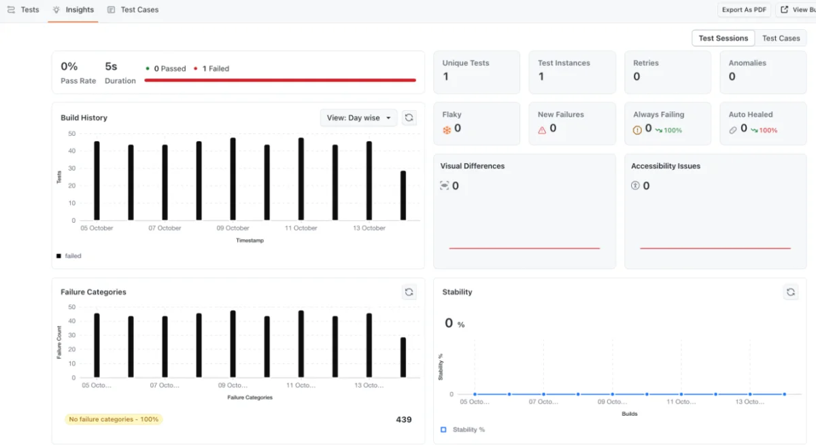Viewport: 816px width, 445px height.
Task: Click the Always Failing alert circle icon
Action: coord(637,130)
